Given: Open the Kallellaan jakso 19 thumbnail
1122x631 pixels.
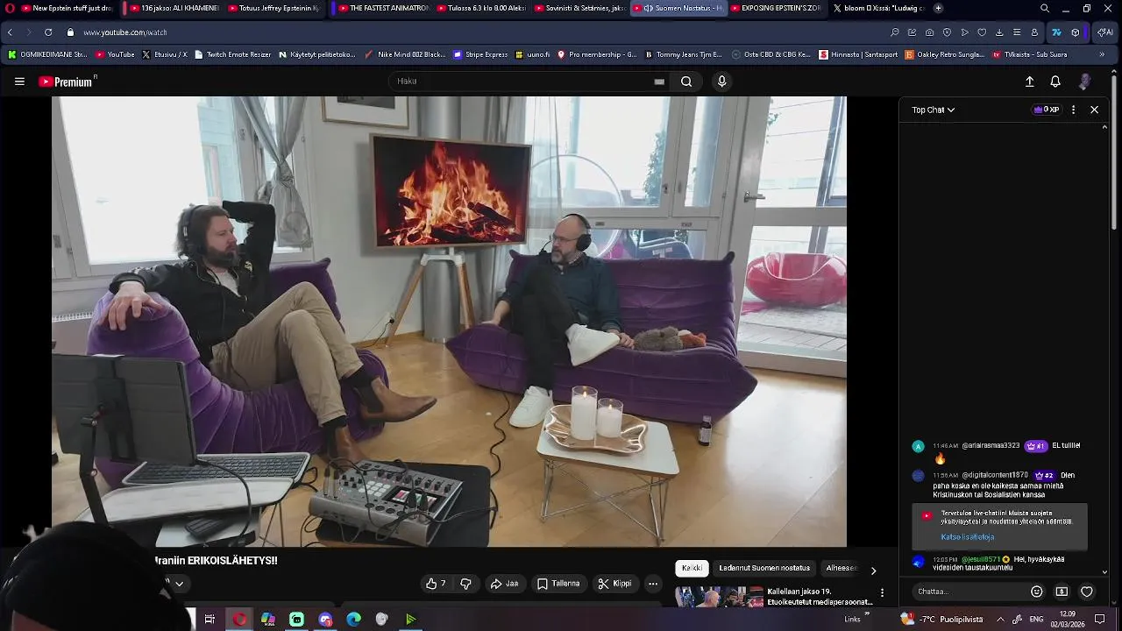Looking at the screenshot, I should click(719, 597).
